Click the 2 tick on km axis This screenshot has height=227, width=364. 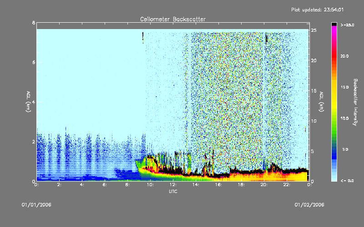[34, 142]
